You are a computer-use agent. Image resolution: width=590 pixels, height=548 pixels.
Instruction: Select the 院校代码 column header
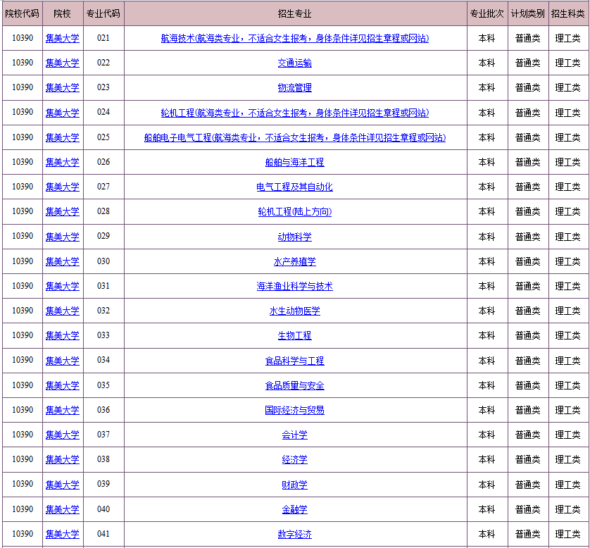click(x=23, y=13)
